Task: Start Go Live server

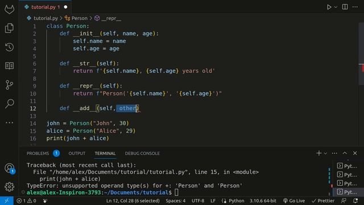Action: coord(294,200)
